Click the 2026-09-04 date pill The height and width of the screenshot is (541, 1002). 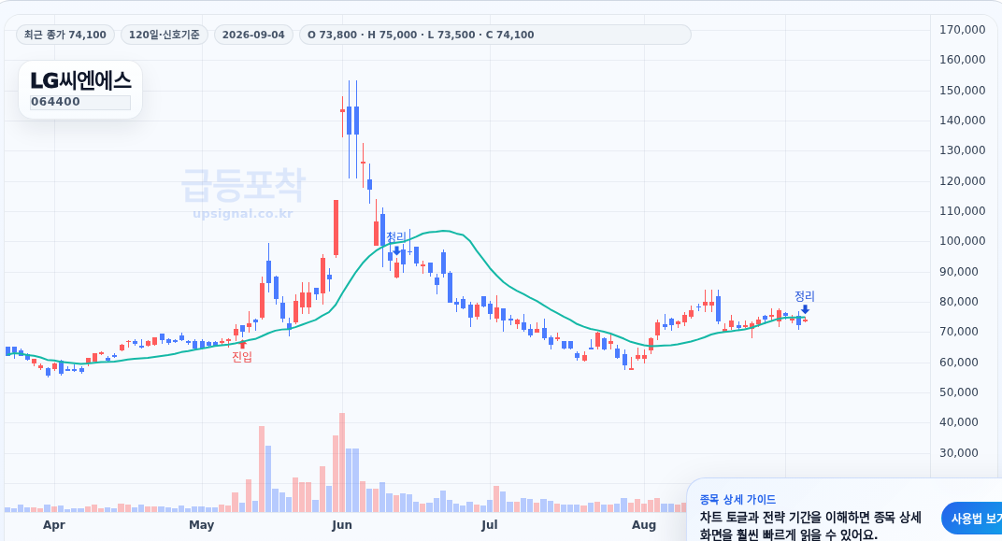(x=253, y=35)
